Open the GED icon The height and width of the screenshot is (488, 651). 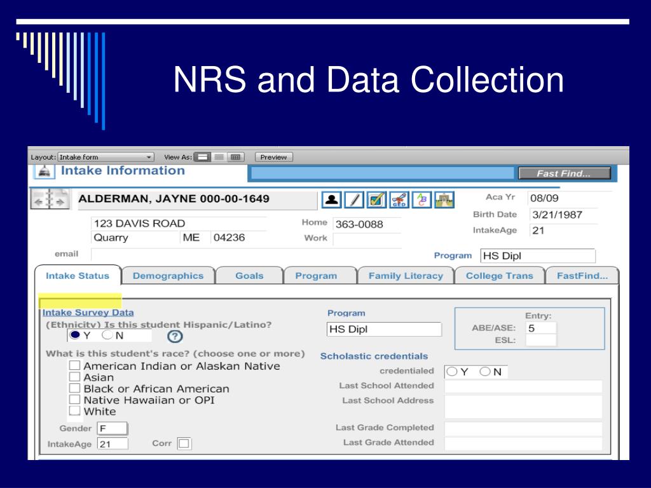click(x=399, y=200)
